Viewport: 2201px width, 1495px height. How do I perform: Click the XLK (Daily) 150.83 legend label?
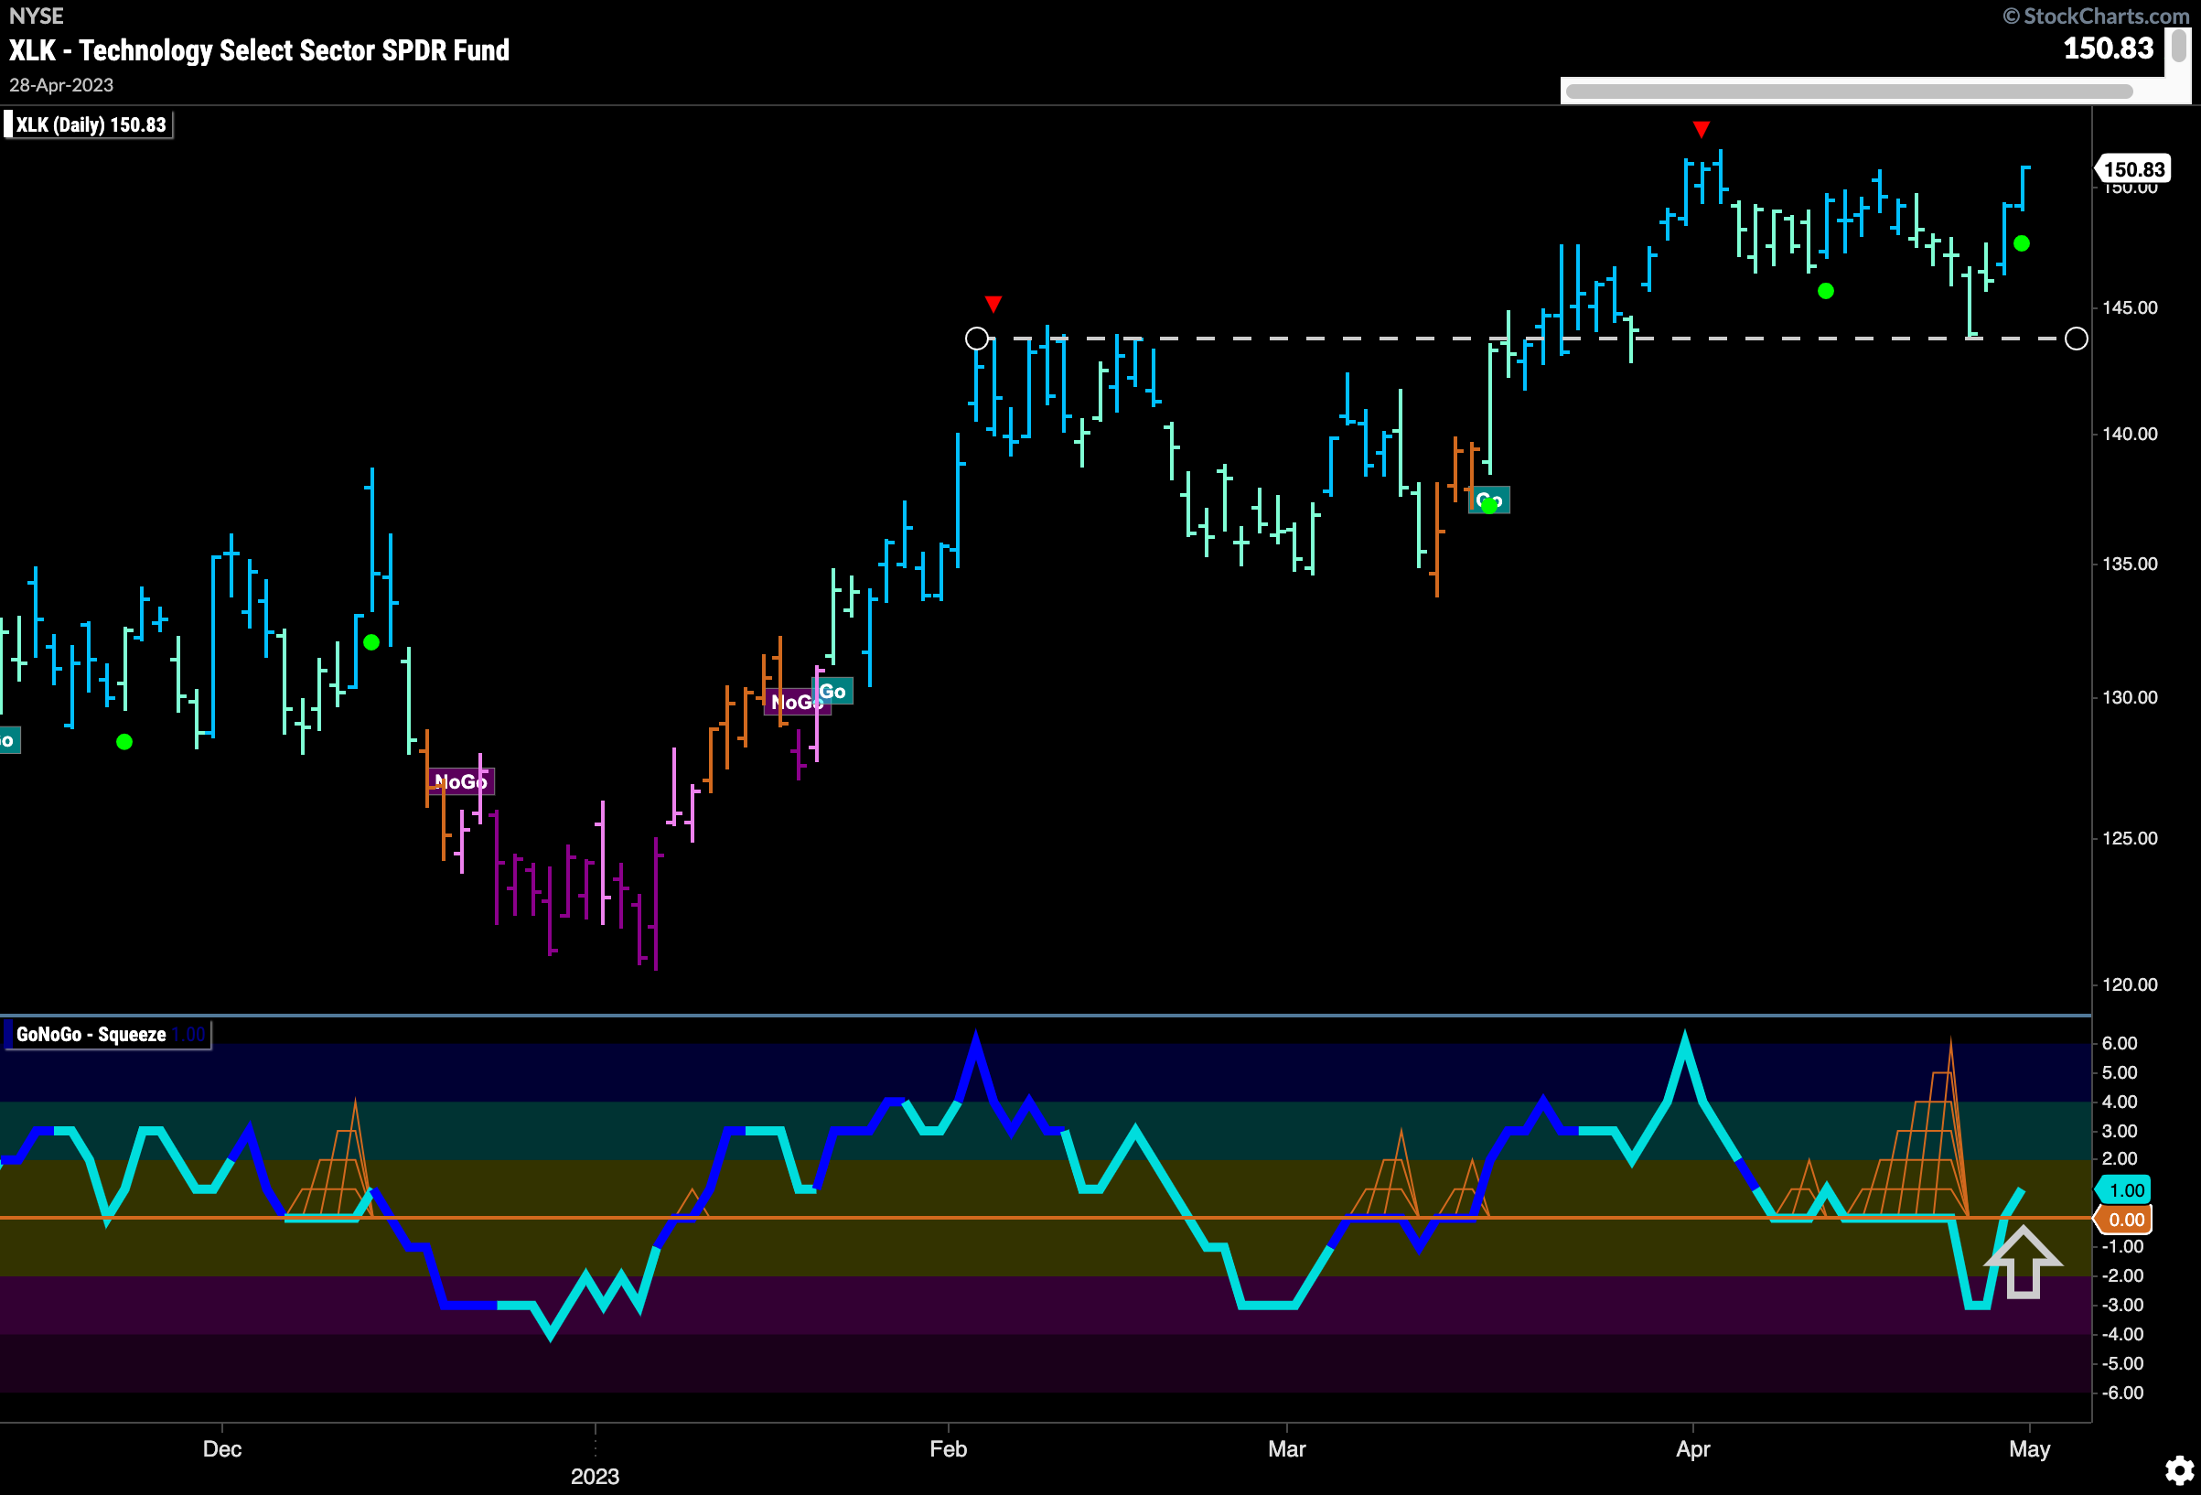pos(90,125)
